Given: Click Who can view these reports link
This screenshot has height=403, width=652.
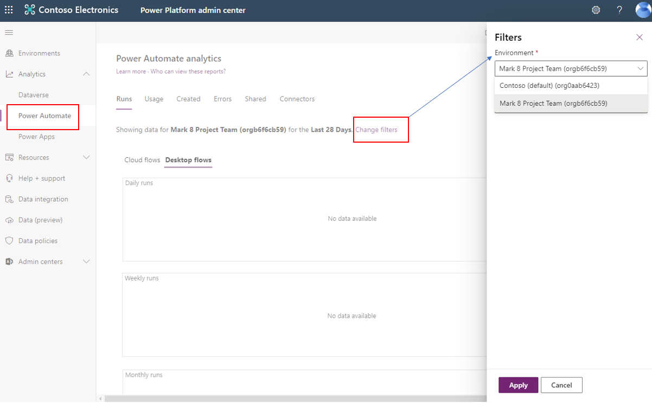Looking at the screenshot, I should [188, 72].
